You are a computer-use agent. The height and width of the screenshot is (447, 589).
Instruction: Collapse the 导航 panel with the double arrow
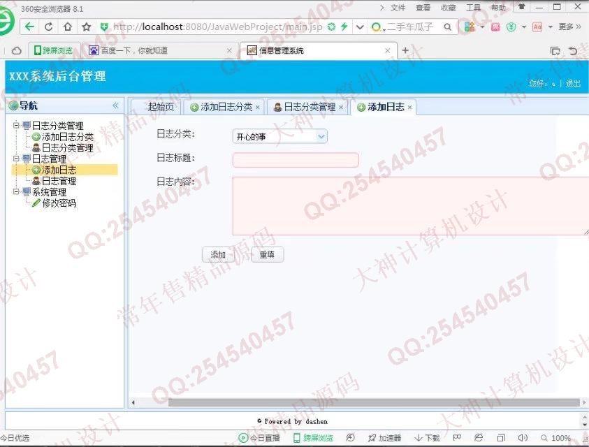pyautogui.click(x=115, y=105)
